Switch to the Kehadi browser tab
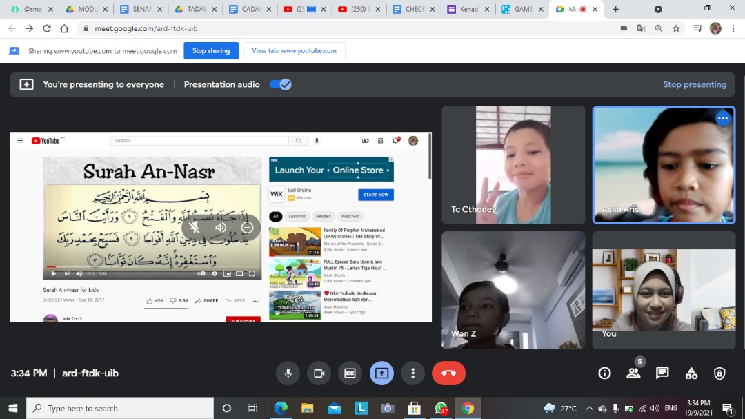 click(x=470, y=9)
